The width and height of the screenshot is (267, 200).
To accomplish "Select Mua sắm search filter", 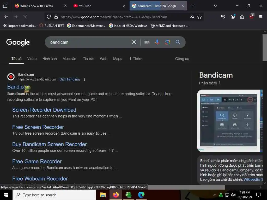I will pyautogui.click(x=70, y=59).
